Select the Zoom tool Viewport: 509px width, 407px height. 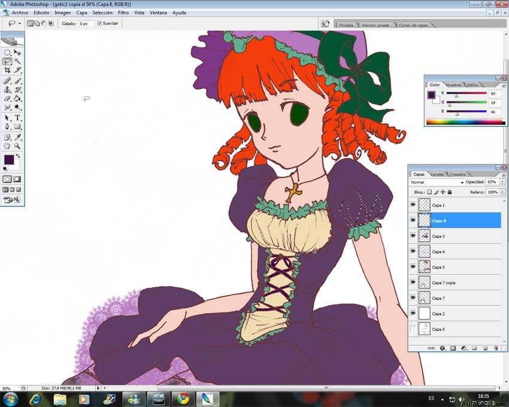coord(17,146)
